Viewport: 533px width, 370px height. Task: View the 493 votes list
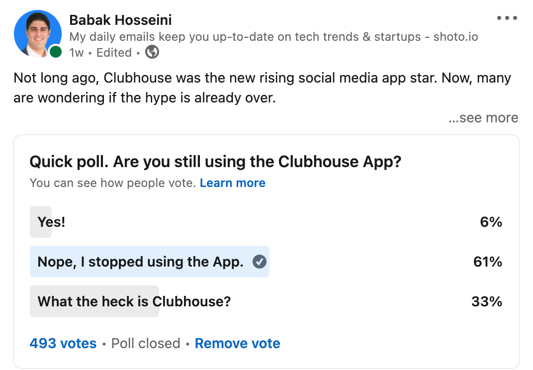(x=63, y=344)
